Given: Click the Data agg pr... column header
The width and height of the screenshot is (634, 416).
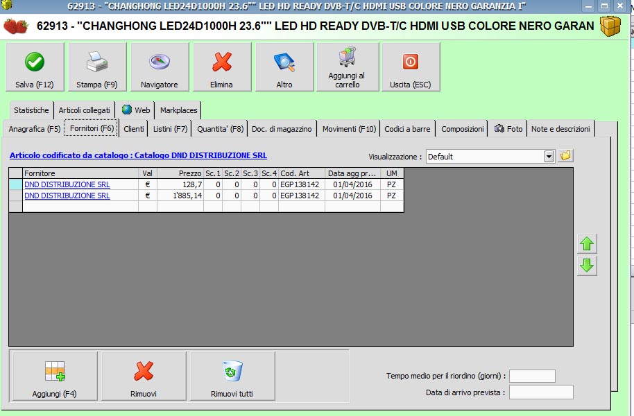Looking at the screenshot, I should coord(352,173).
